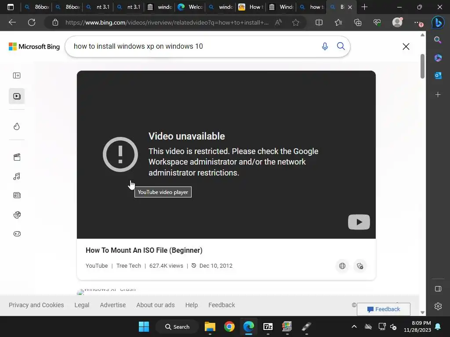The height and width of the screenshot is (337, 450).
Task: Open video title How To Mount An ISO File
Action: pyautogui.click(x=144, y=250)
